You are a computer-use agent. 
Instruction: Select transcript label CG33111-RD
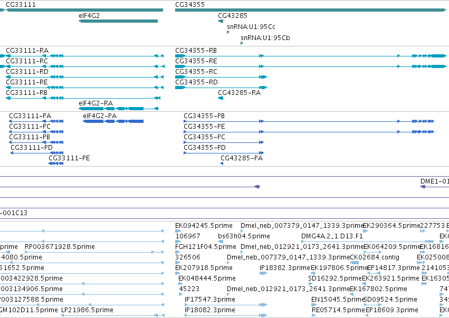27,72
